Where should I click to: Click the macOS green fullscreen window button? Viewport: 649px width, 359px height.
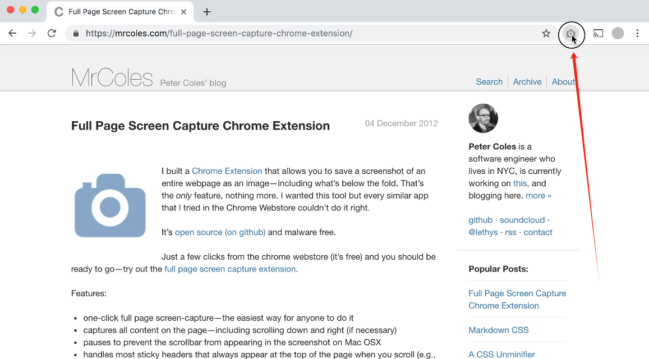[35, 10]
